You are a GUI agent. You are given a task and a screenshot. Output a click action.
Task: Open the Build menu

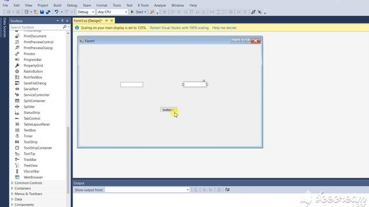57,5
